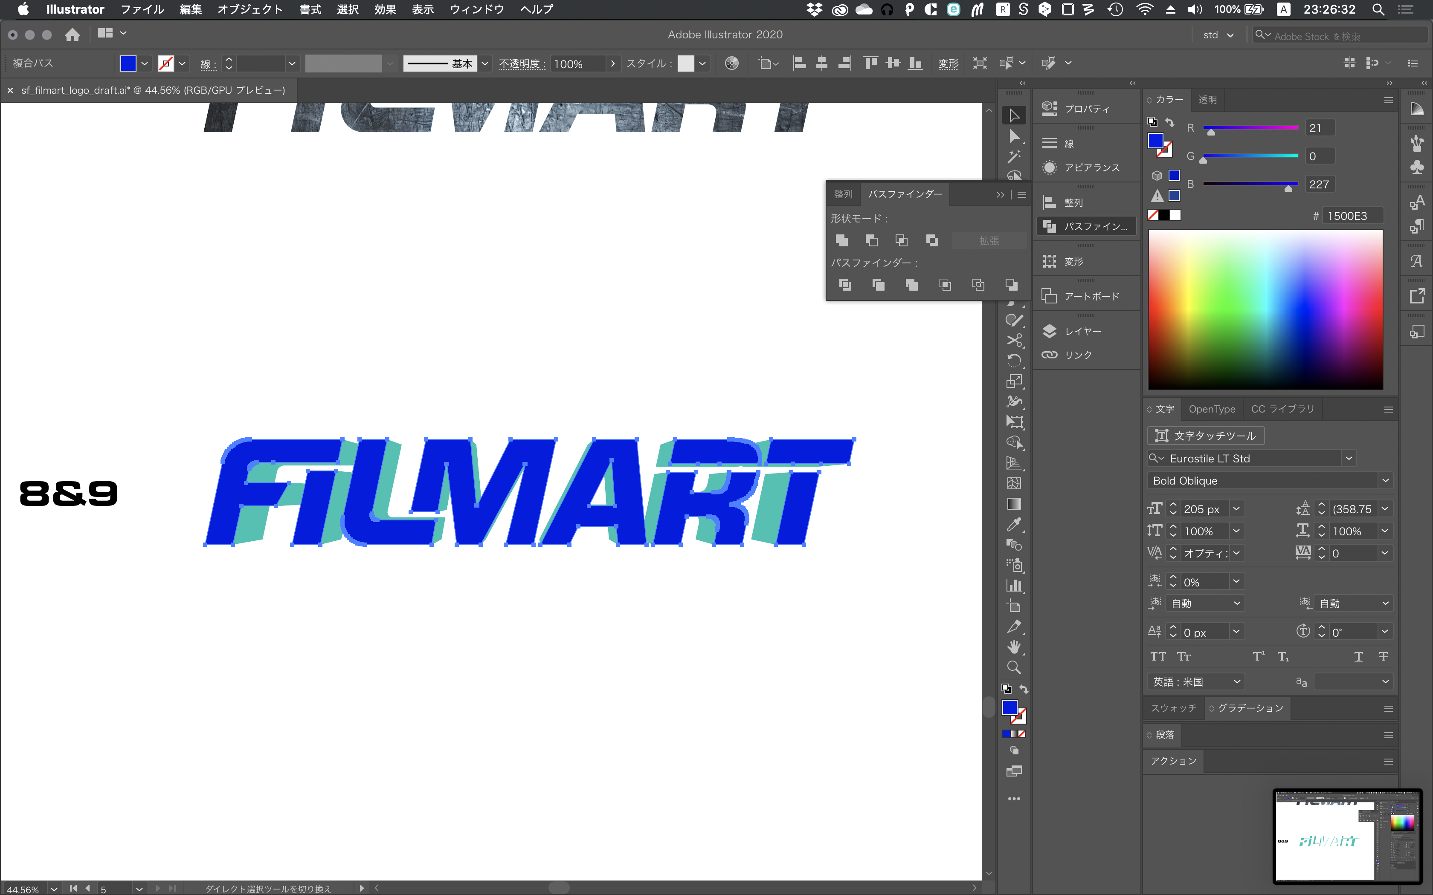
Task: Set fill to None in Color panel
Action: point(1153,215)
